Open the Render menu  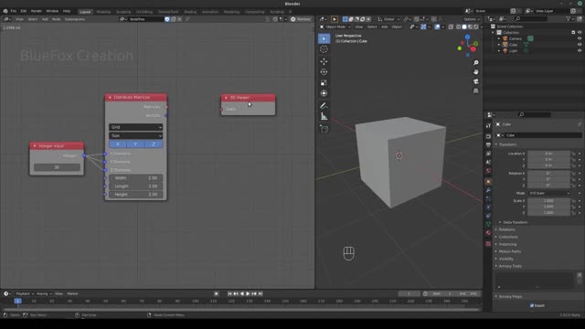[37, 11]
